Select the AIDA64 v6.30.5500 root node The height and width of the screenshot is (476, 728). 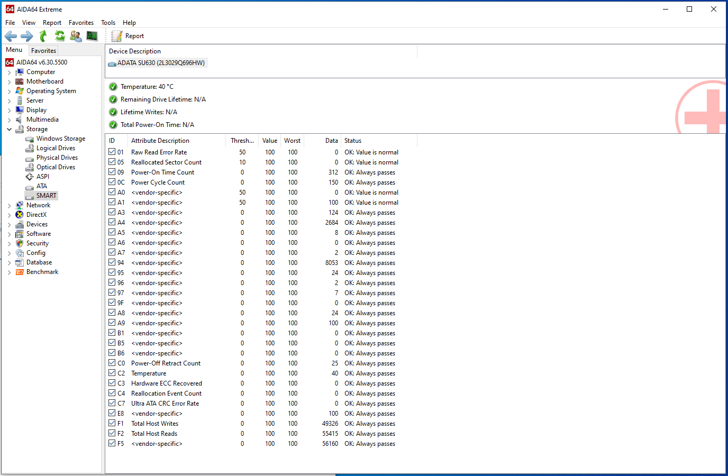tap(42, 62)
